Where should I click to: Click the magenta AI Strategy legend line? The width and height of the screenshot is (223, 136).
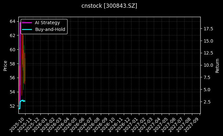[x=27, y=23]
